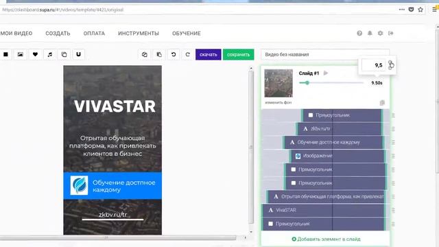The image size is (439, 247).
Task: Open the СОЗДАТЬ menu
Action: click(x=58, y=34)
